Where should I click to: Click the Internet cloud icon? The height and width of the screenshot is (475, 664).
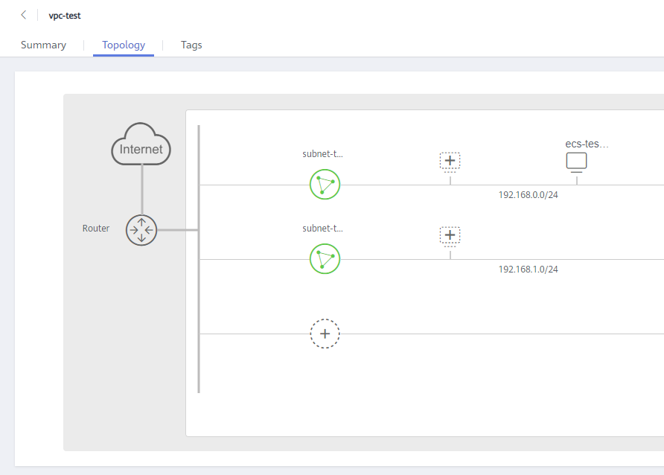click(141, 144)
